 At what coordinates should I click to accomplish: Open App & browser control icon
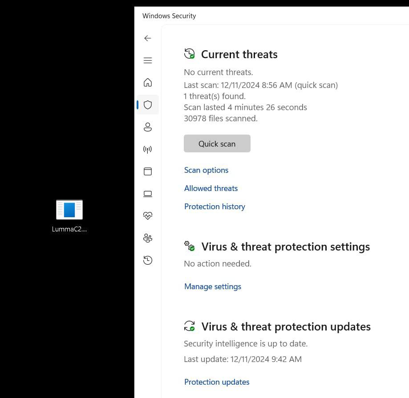point(148,171)
